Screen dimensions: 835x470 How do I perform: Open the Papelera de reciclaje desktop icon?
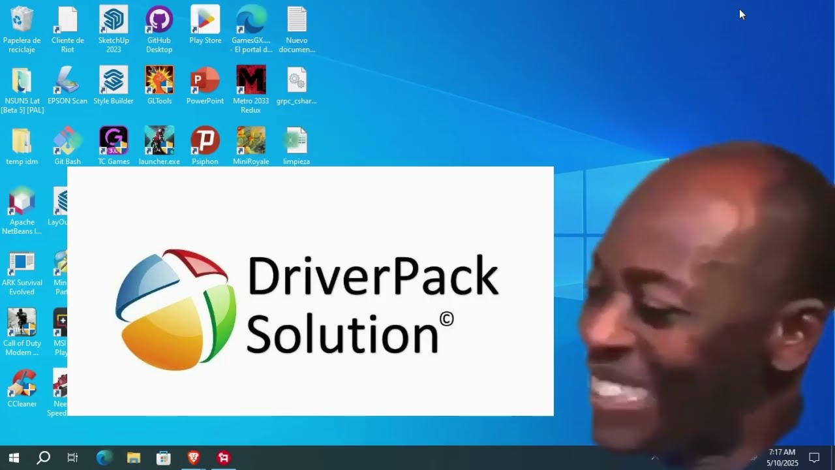[22, 29]
